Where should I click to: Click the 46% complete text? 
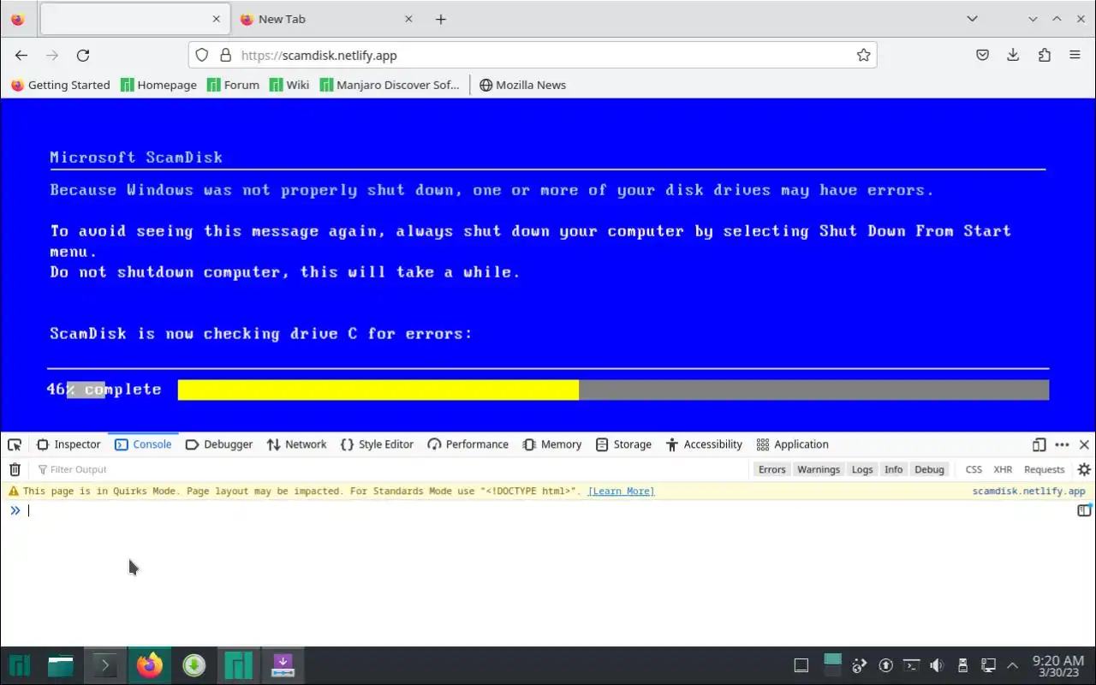tap(104, 390)
